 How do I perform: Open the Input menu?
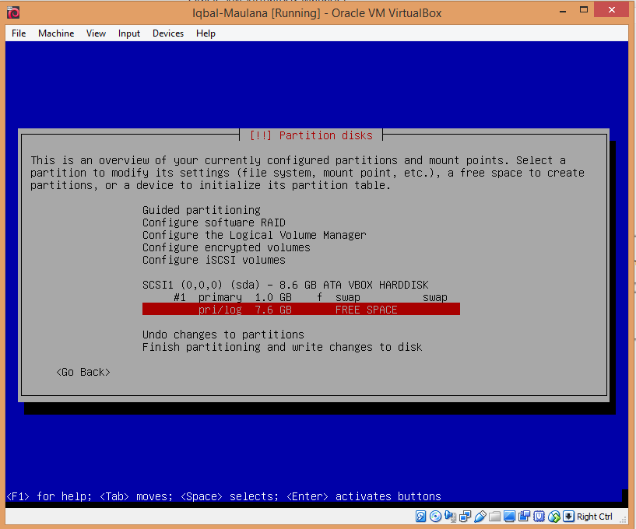click(x=129, y=33)
